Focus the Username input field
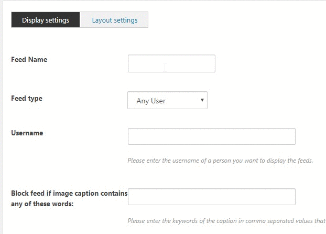This screenshot has width=326, height=234. pyautogui.click(x=211, y=136)
